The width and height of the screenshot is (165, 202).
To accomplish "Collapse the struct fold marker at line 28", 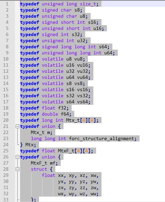I will tap(17, 169).
